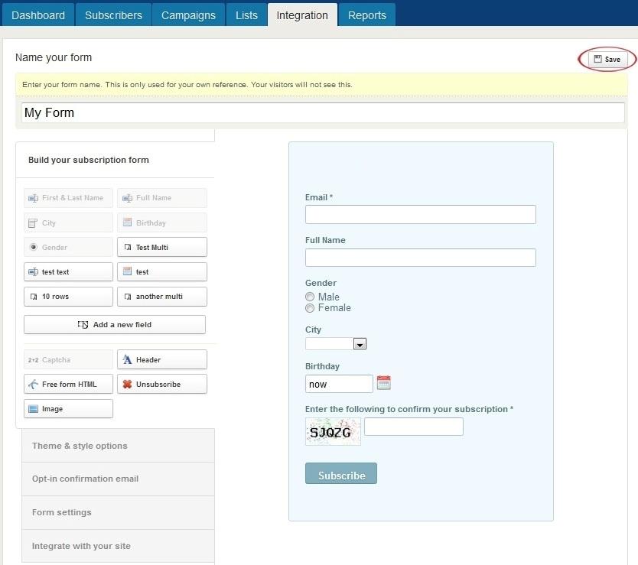Open the Dashboard tab
This screenshot has height=565, width=638.
point(38,15)
